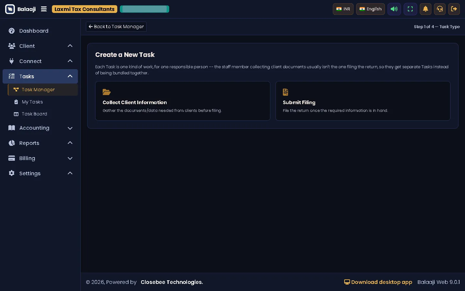This screenshot has height=291, width=465.
Task: Click the Download desktop app link
Action: [378, 282]
